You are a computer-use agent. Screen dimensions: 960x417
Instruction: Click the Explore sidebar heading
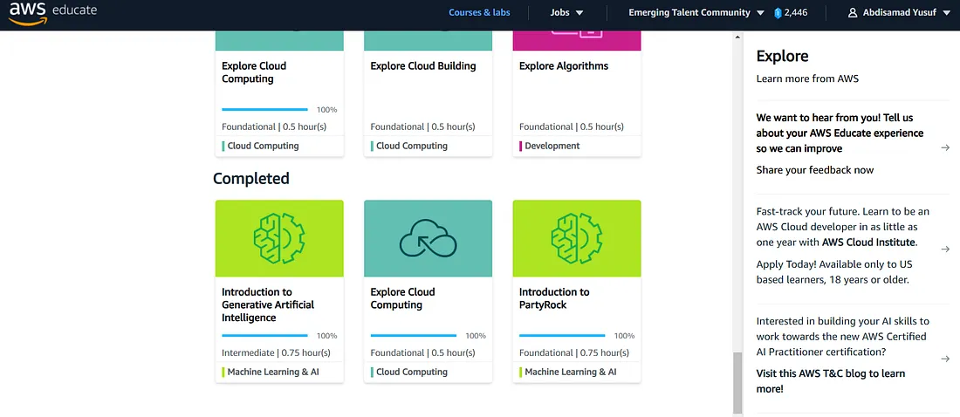click(783, 57)
